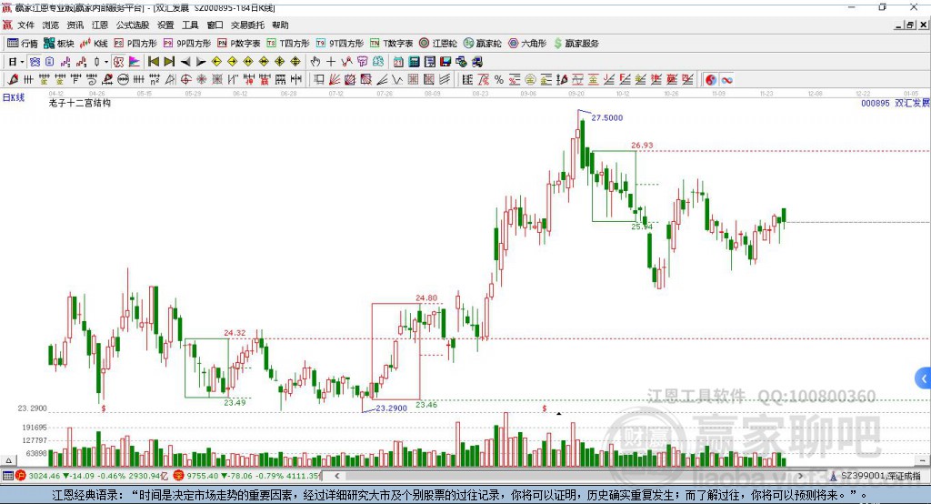Open the 浏览 menu

(51, 25)
